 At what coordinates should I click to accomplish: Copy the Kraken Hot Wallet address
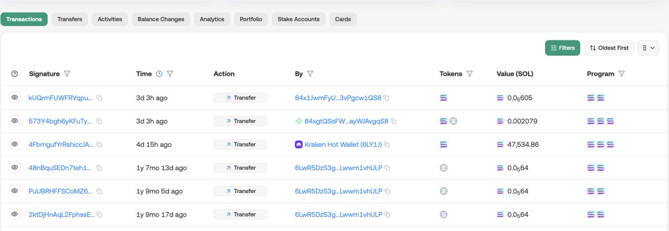pos(387,145)
